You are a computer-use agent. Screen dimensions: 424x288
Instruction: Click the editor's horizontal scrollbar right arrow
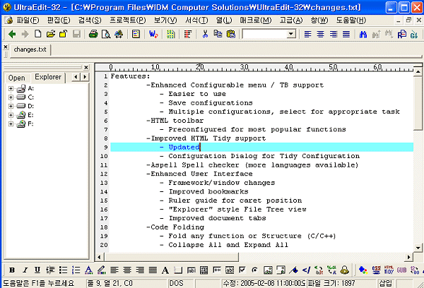[409, 257]
